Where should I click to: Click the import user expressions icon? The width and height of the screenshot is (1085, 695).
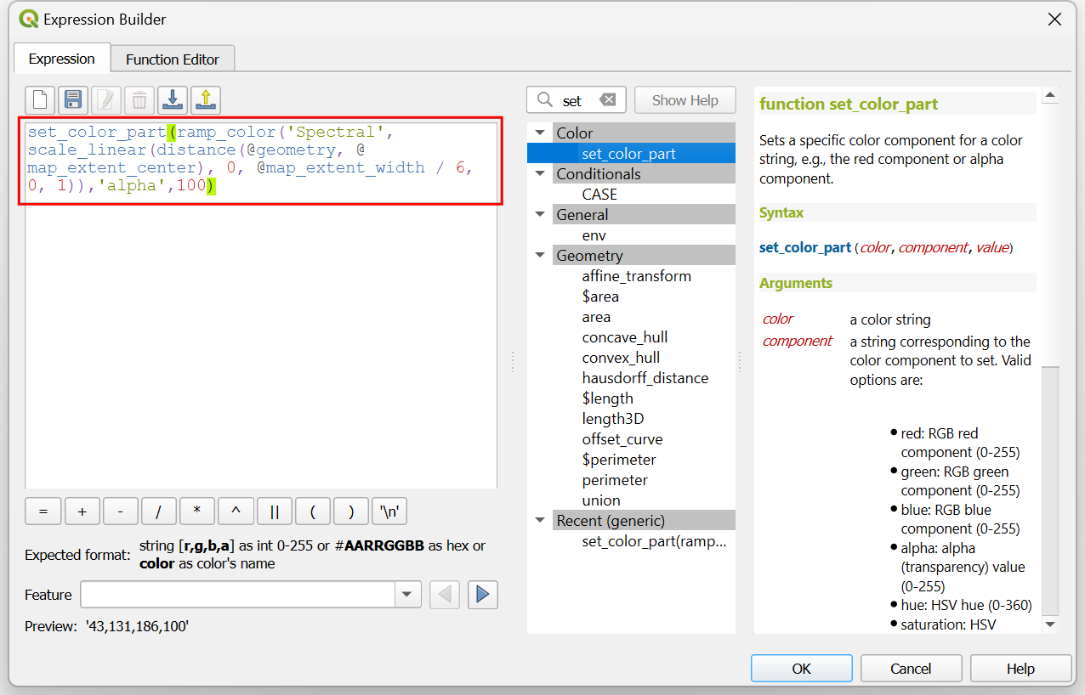point(173,100)
